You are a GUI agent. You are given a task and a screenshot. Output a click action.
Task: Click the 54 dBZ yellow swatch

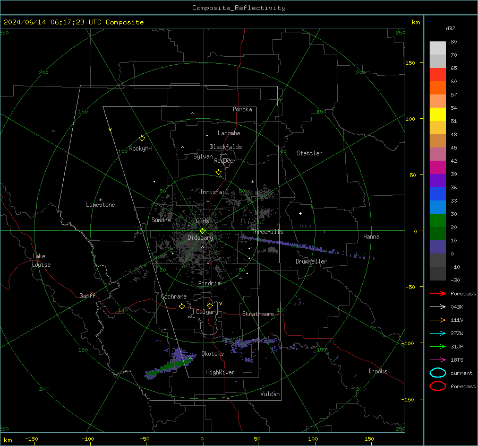(x=438, y=114)
